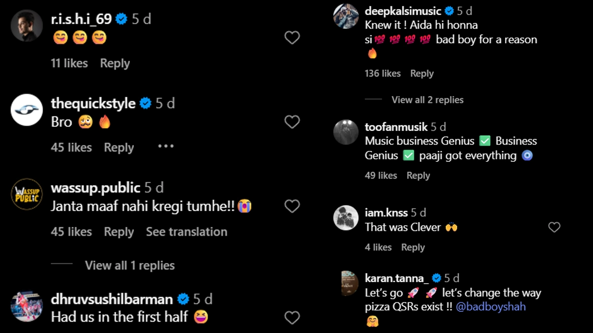Open Wassup Public logo avatar
Image resolution: width=593 pixels, height=333 pixels.
tap(27, 194)
